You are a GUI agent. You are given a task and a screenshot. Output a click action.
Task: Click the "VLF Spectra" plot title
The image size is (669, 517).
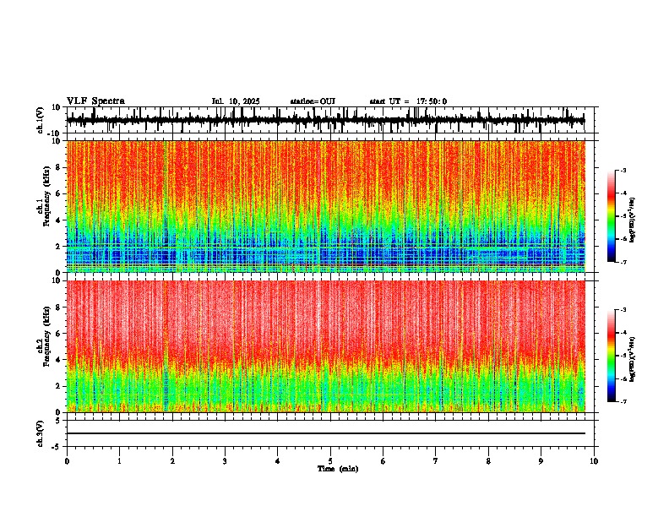pyautogui.click(x=95, y=101)
